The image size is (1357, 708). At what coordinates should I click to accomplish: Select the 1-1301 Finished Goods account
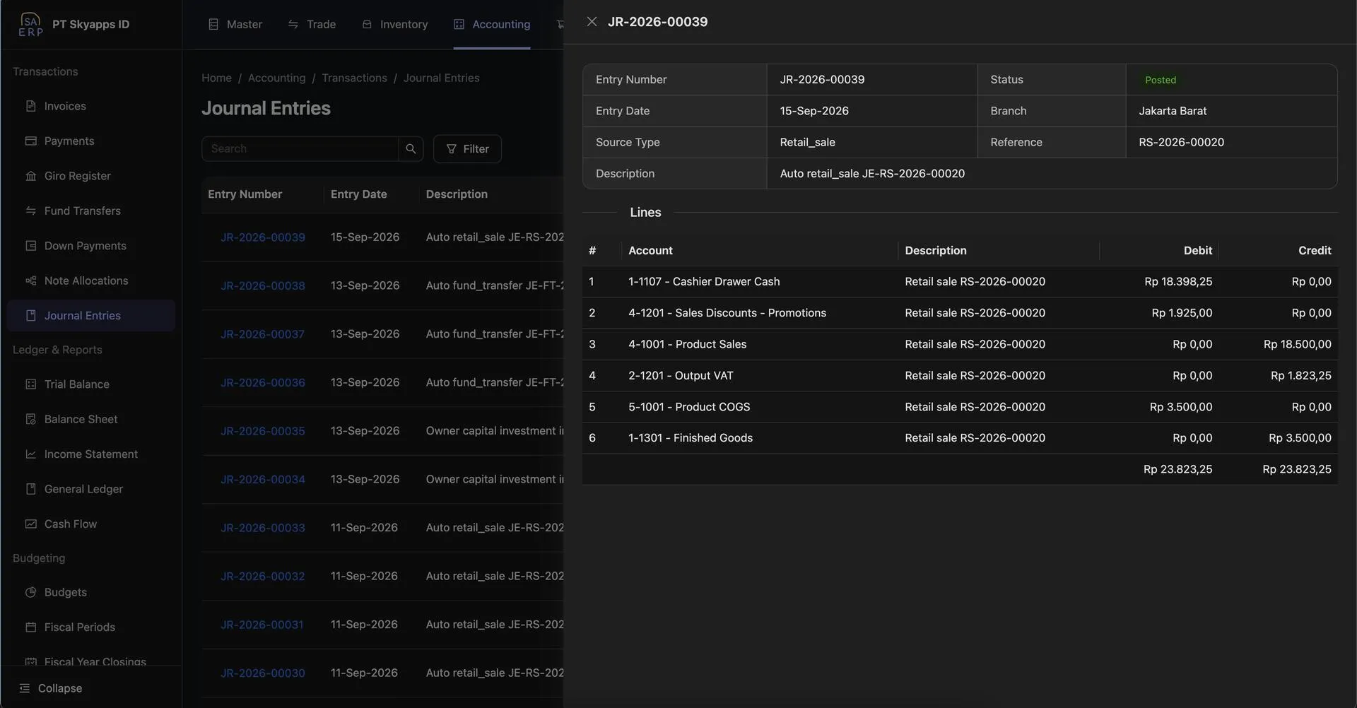click(x=691, y=438)
